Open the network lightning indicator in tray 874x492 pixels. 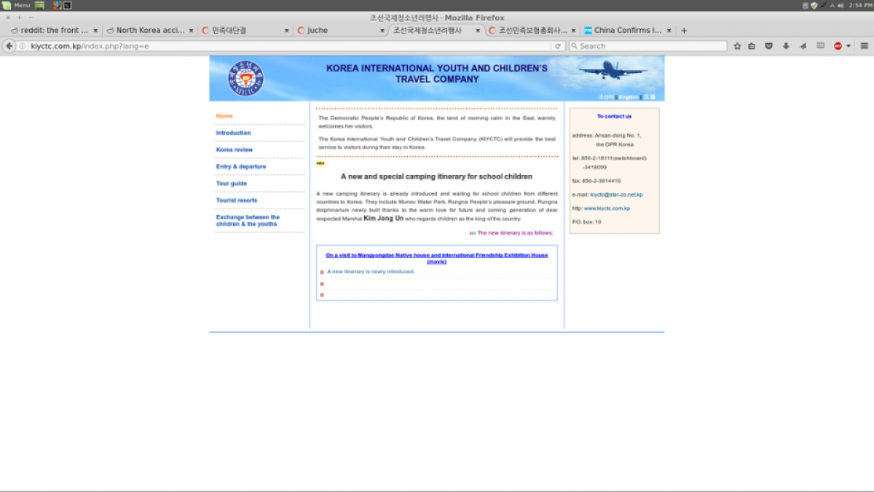tap(822, 5)
